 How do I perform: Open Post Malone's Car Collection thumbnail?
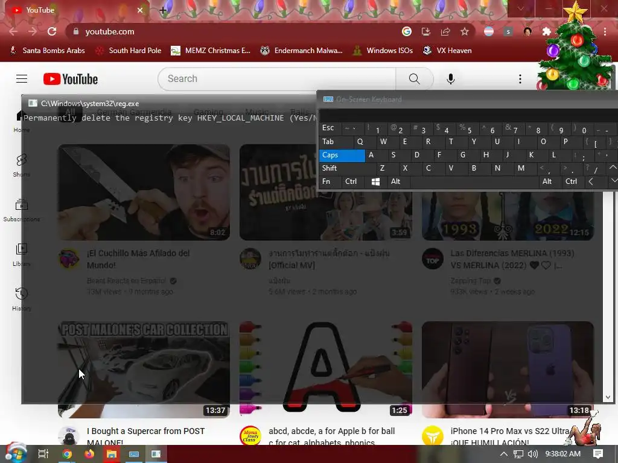coord(144,370)
